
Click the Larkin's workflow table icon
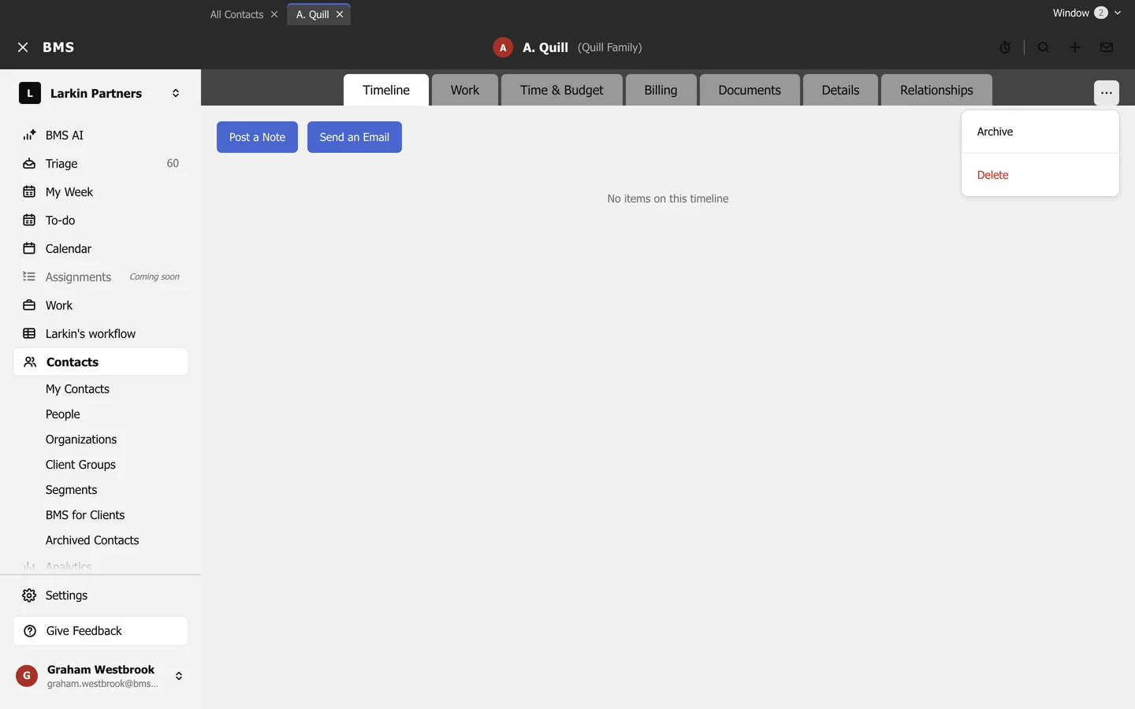[x=29, y=333]
